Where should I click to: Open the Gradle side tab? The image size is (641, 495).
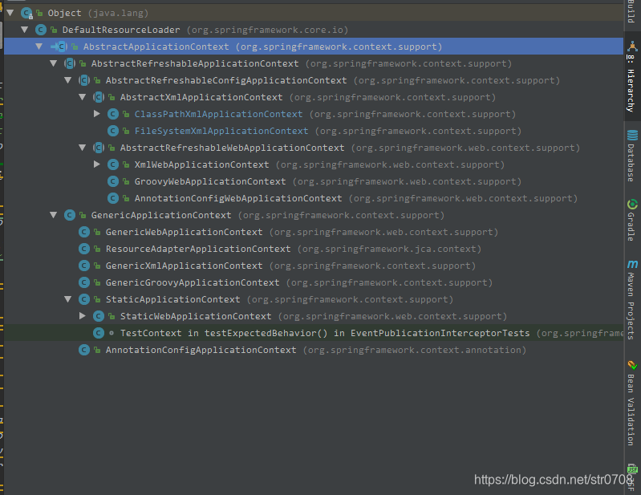[632, 221]
